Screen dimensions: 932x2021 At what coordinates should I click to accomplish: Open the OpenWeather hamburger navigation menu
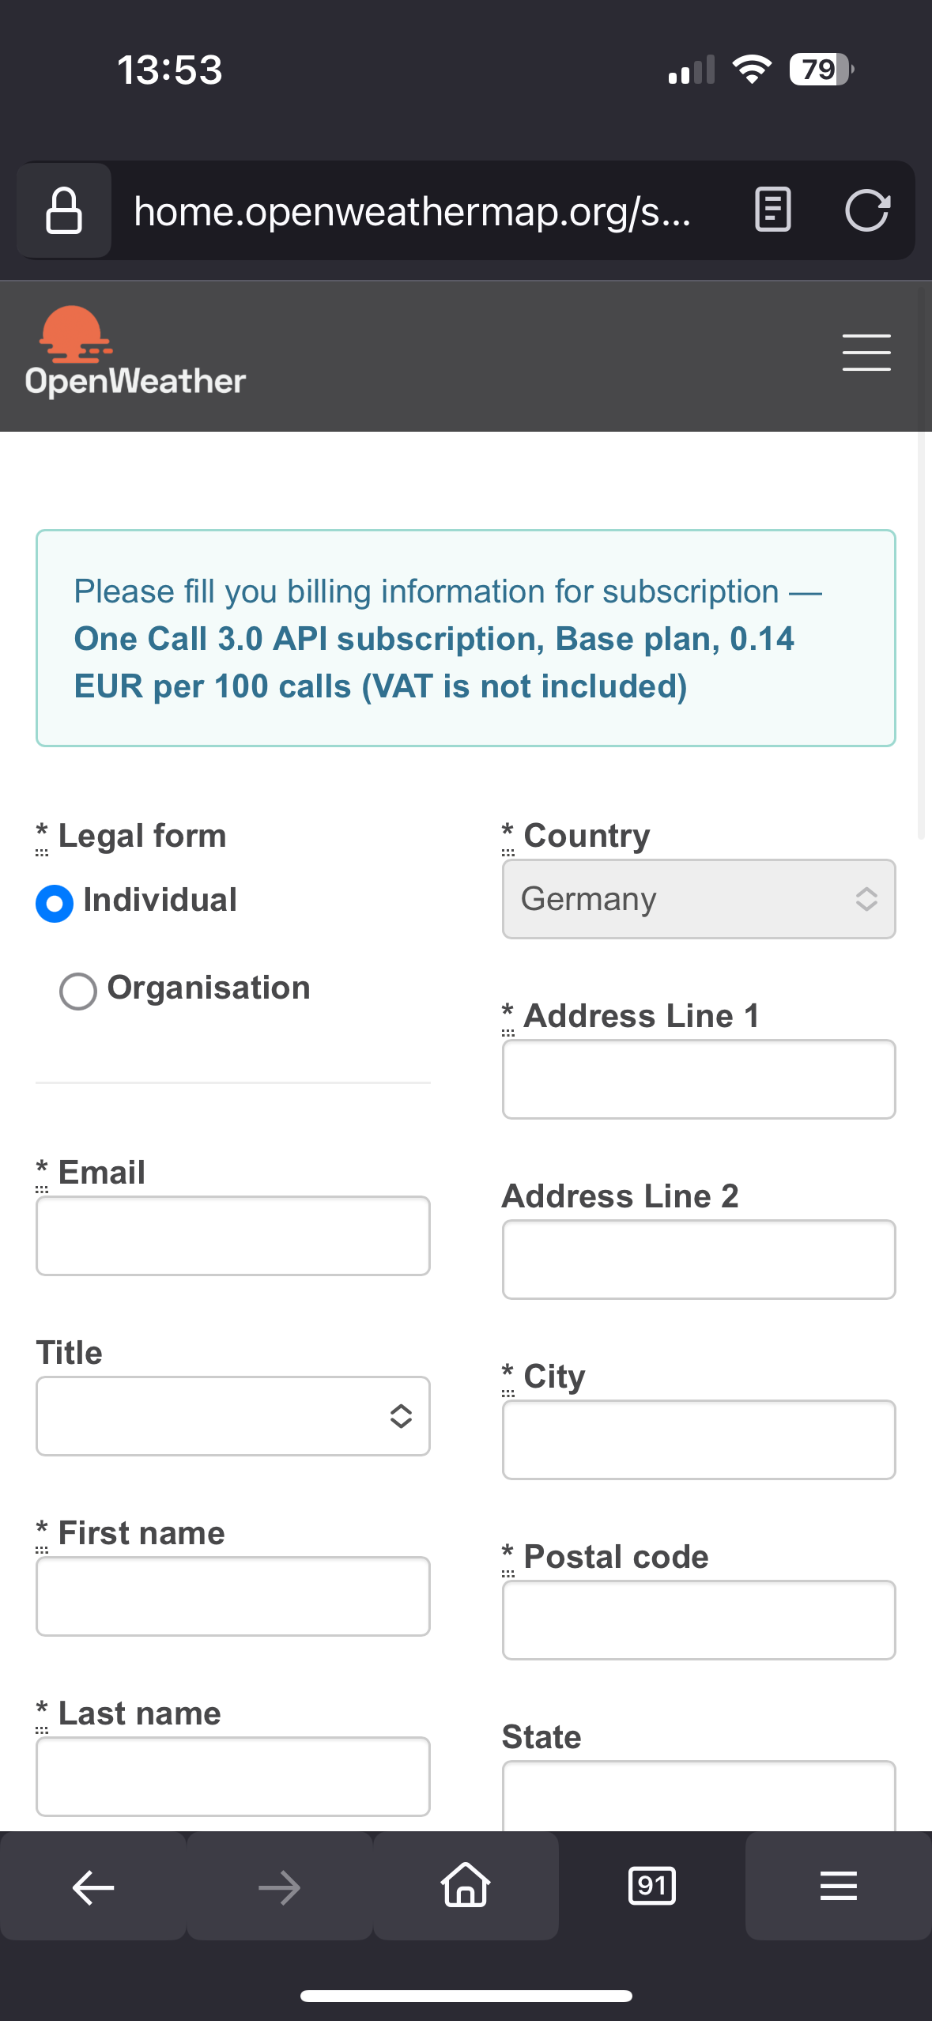click(x=866, y=353)
